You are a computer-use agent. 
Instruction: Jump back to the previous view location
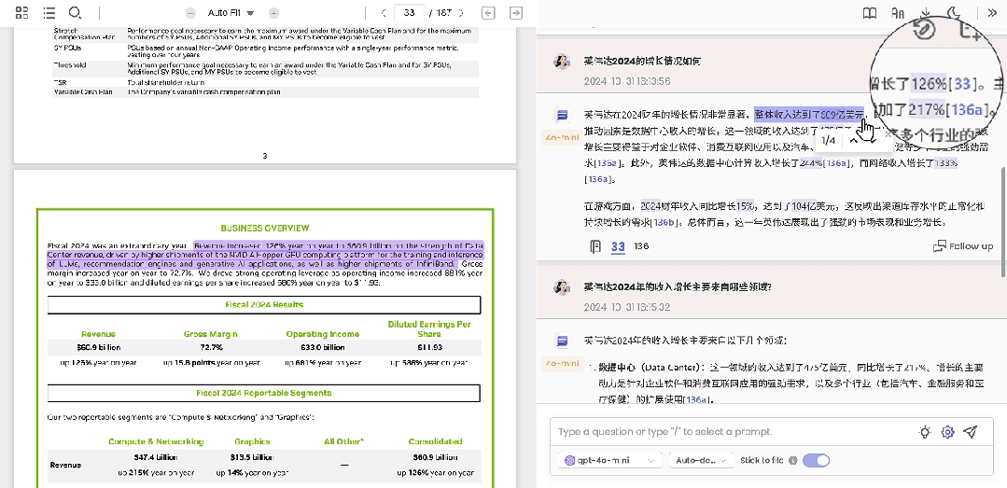488,13
